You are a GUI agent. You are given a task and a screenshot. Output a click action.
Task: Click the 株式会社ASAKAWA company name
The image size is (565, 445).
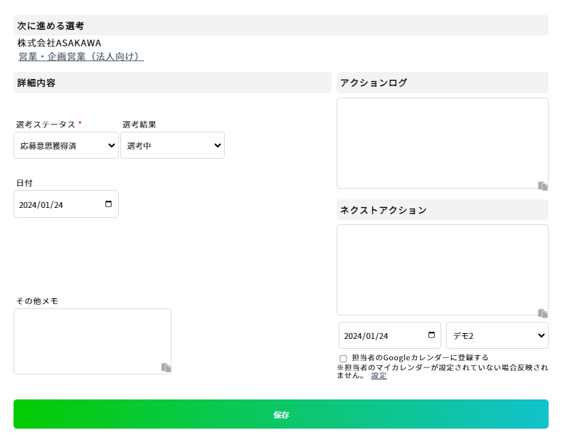click(x=60, y=43)
